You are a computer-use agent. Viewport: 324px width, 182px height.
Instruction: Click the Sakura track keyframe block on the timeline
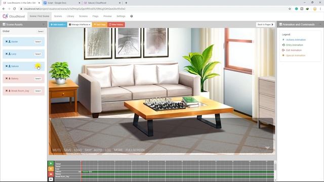coord(86,172)
